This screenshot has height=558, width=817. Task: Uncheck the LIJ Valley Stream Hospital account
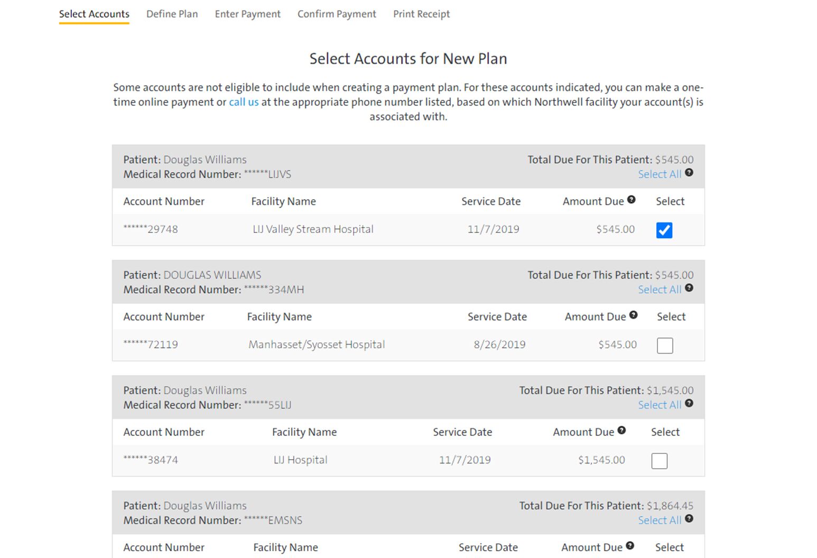click(664, 230)
